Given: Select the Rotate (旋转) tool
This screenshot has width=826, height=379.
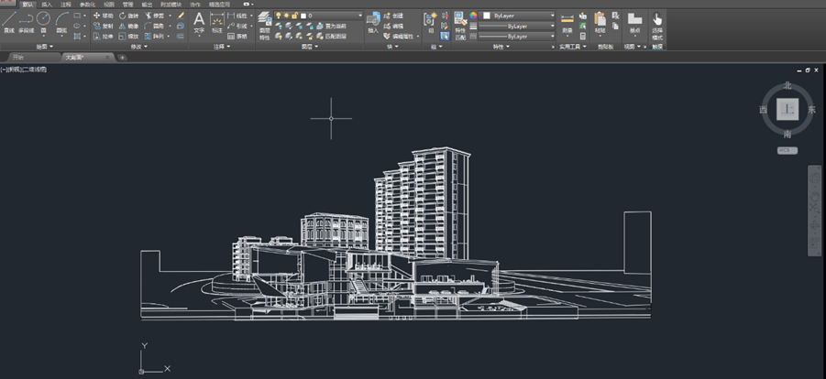Looking at the screenshot, I should tap(129, 16).
